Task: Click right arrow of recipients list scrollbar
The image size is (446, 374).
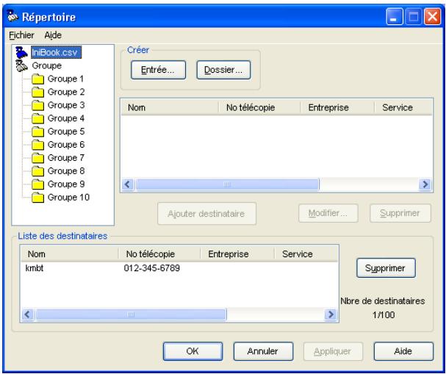Action: 331,314
